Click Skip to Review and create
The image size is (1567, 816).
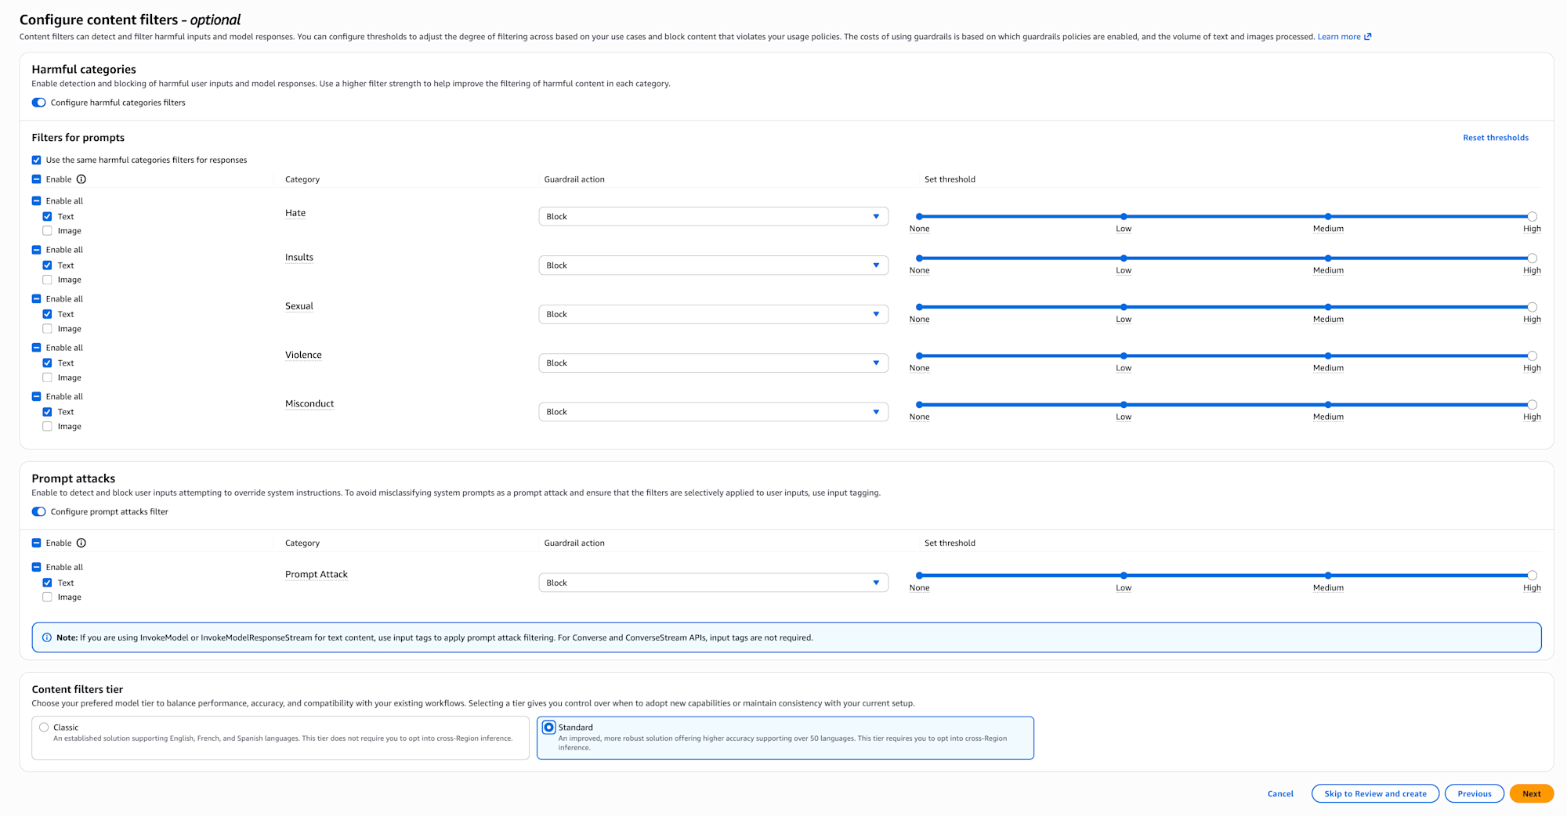pyautogui.click(x=1374, y=793)
